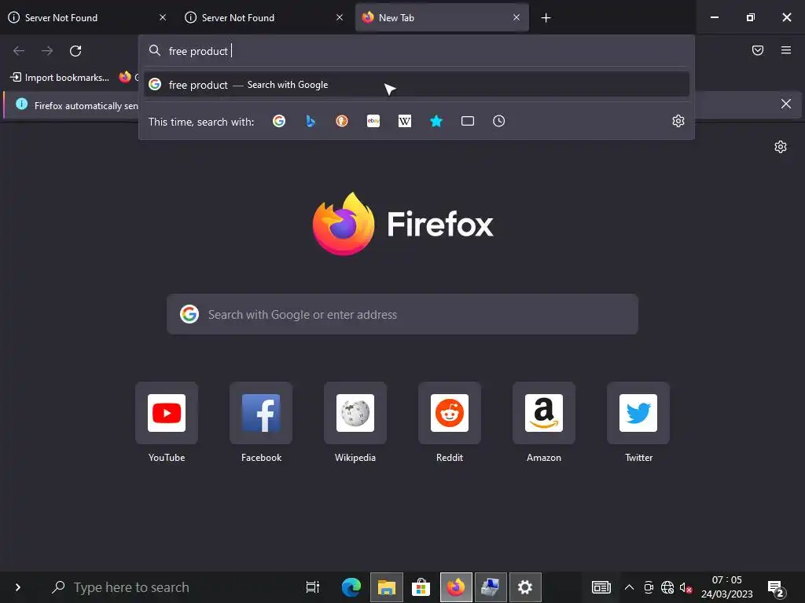Dismiss the Firefox notification infobar

coord(785,104)
